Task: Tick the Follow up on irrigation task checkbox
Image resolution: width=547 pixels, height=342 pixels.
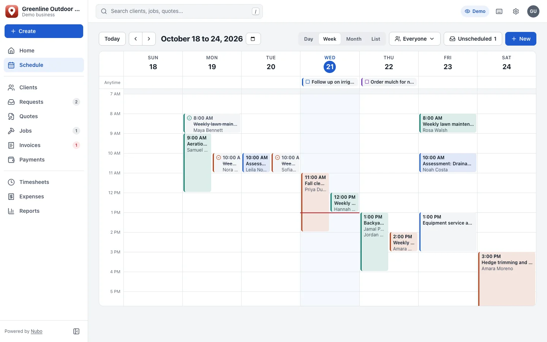Action: click(308, 82)
